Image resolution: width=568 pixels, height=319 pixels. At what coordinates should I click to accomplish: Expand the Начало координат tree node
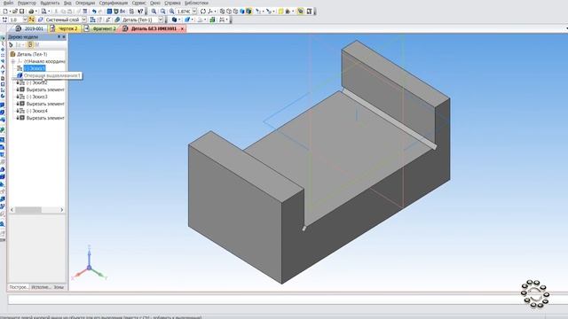click(13, 61)
